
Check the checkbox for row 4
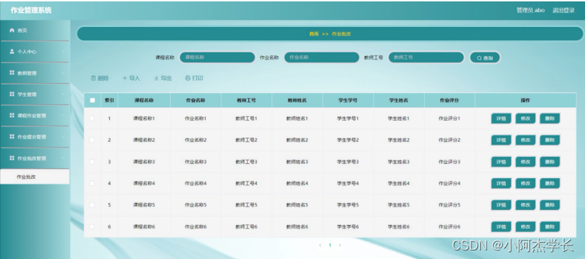point(92,183)
